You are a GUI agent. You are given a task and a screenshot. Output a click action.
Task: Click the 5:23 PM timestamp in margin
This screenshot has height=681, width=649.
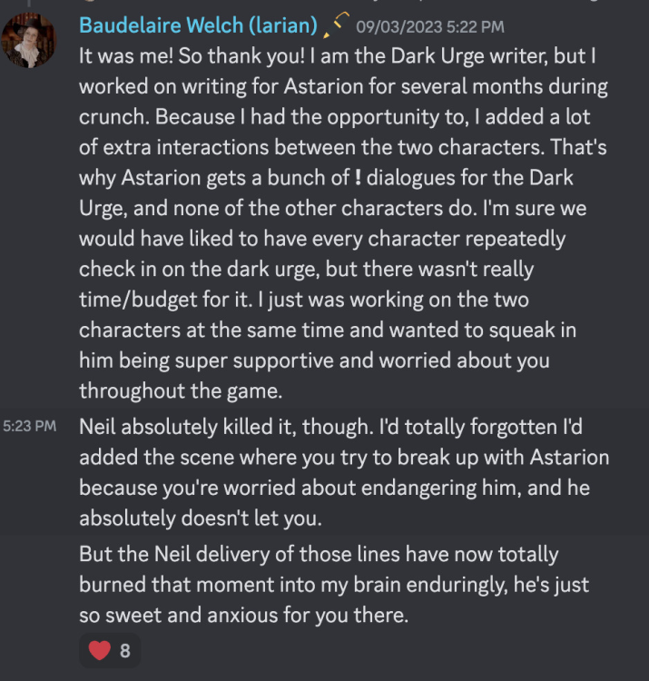[x=30, y=426]
